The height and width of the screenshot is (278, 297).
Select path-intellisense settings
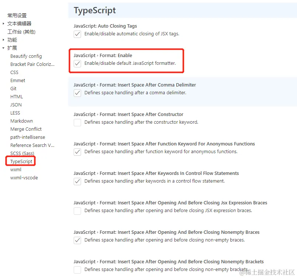pyautogui.click(x=28, y=137)
